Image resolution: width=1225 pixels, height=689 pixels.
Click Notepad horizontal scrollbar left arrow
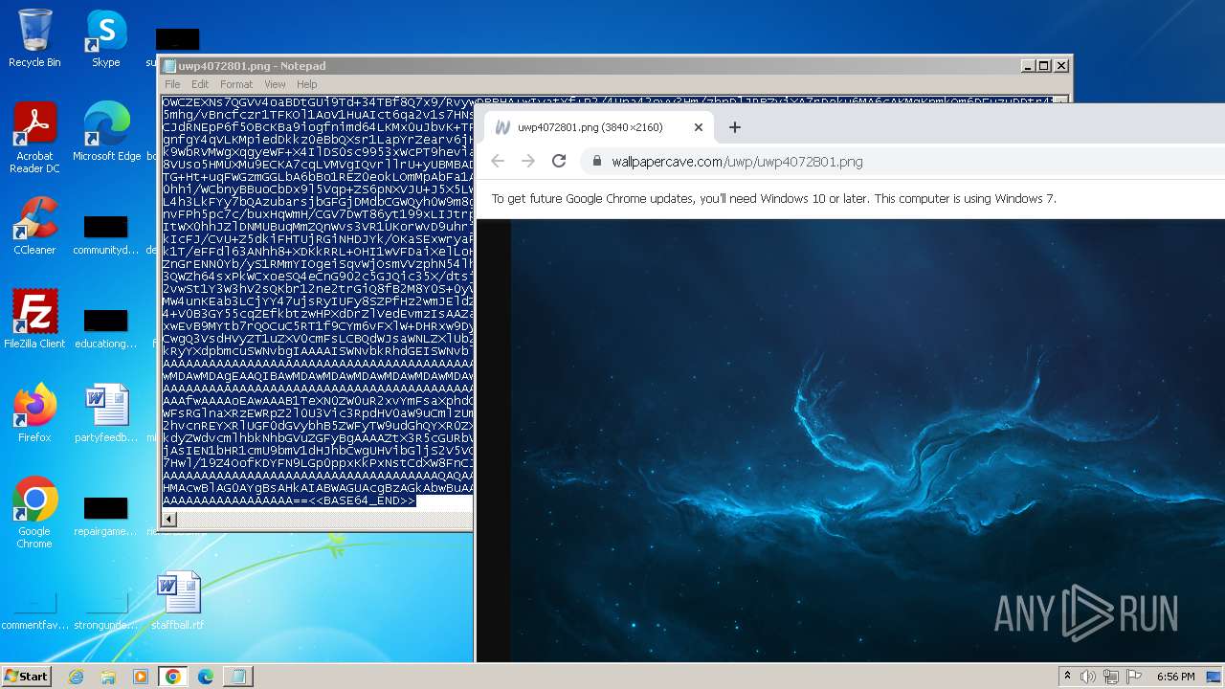pyautogui.click(x=169, y=520)
